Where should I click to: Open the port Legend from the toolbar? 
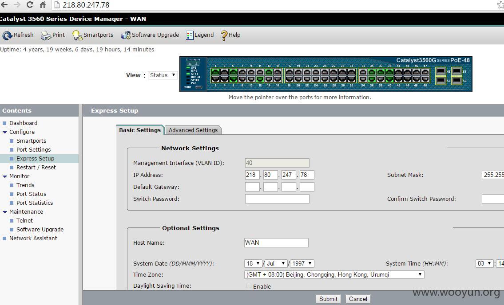190,35
